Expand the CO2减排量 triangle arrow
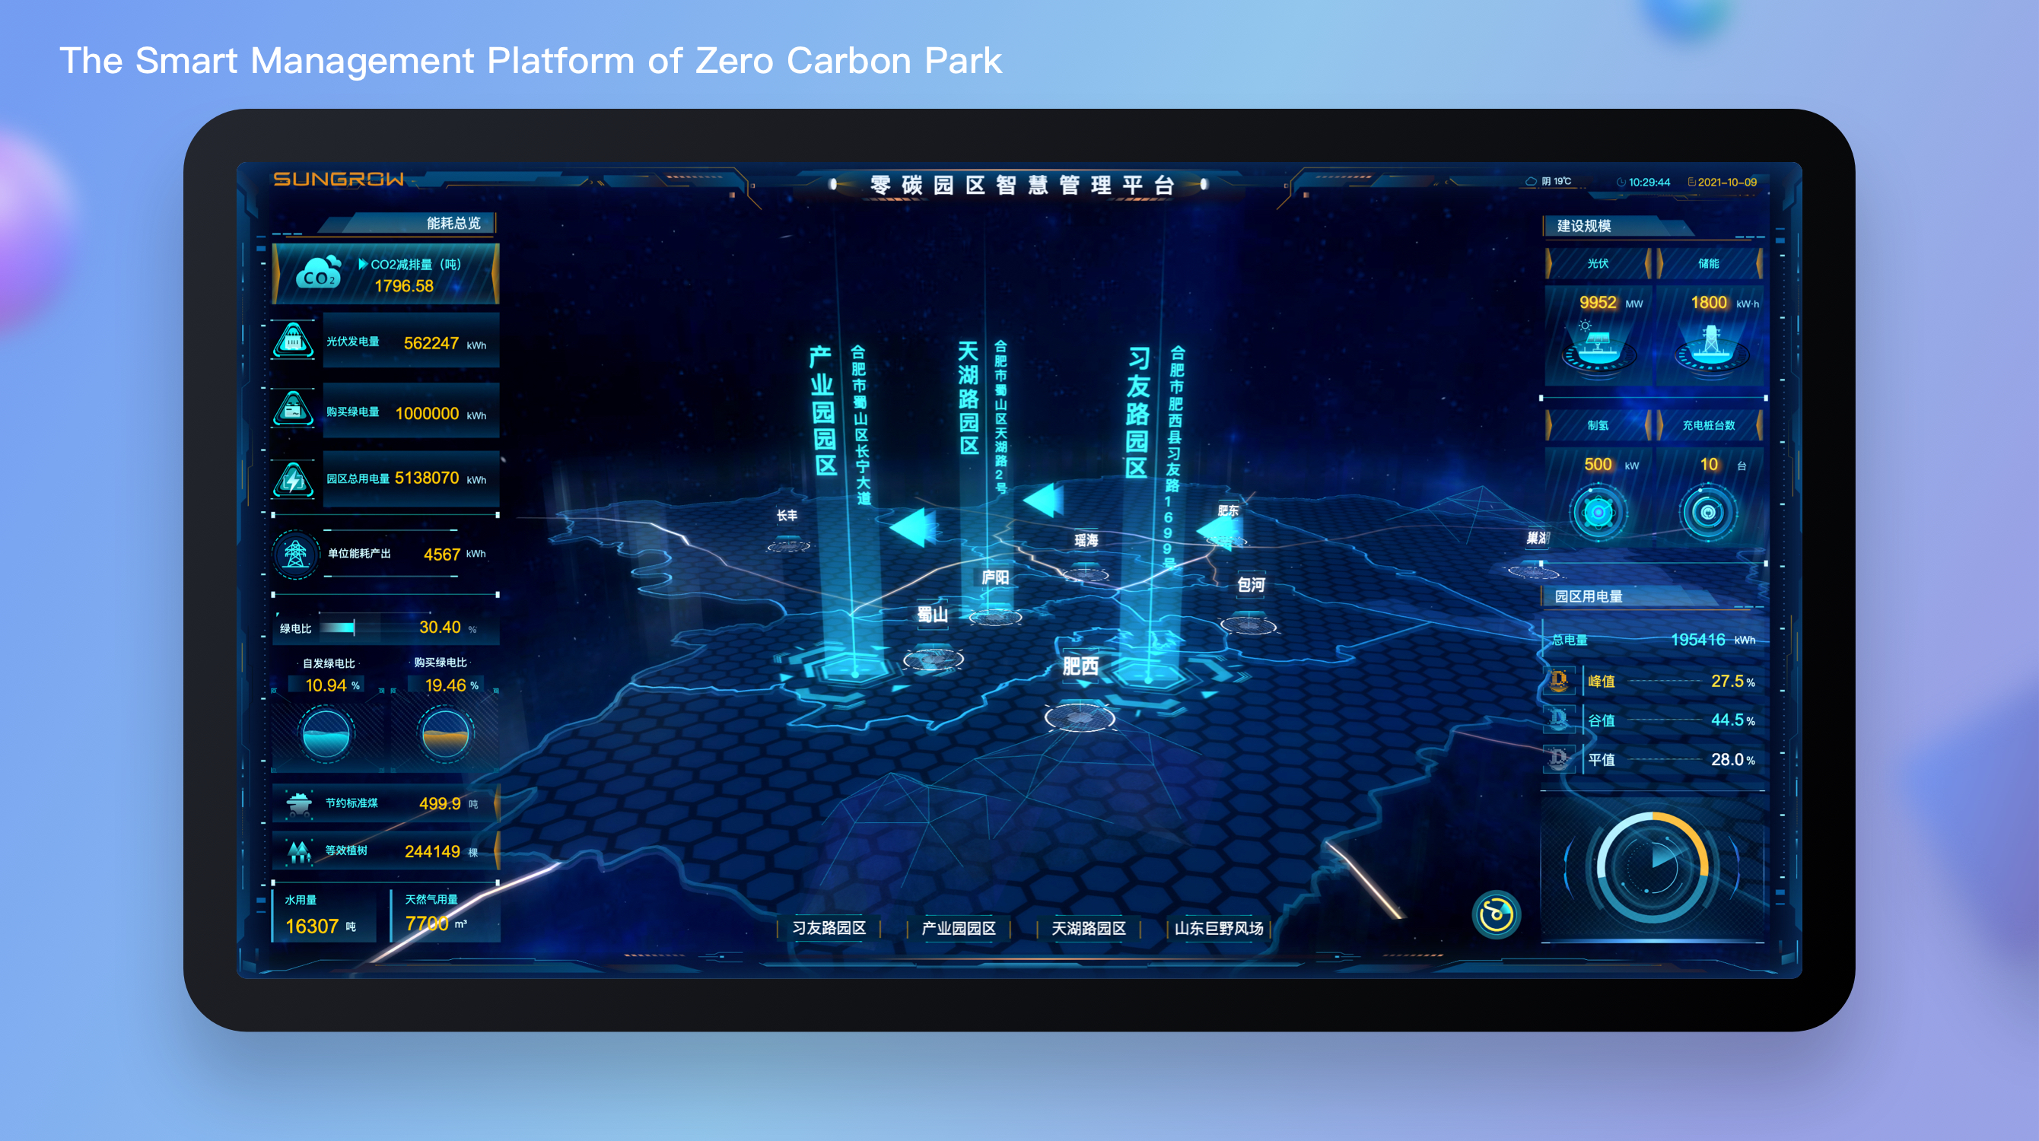 point(362,264)
